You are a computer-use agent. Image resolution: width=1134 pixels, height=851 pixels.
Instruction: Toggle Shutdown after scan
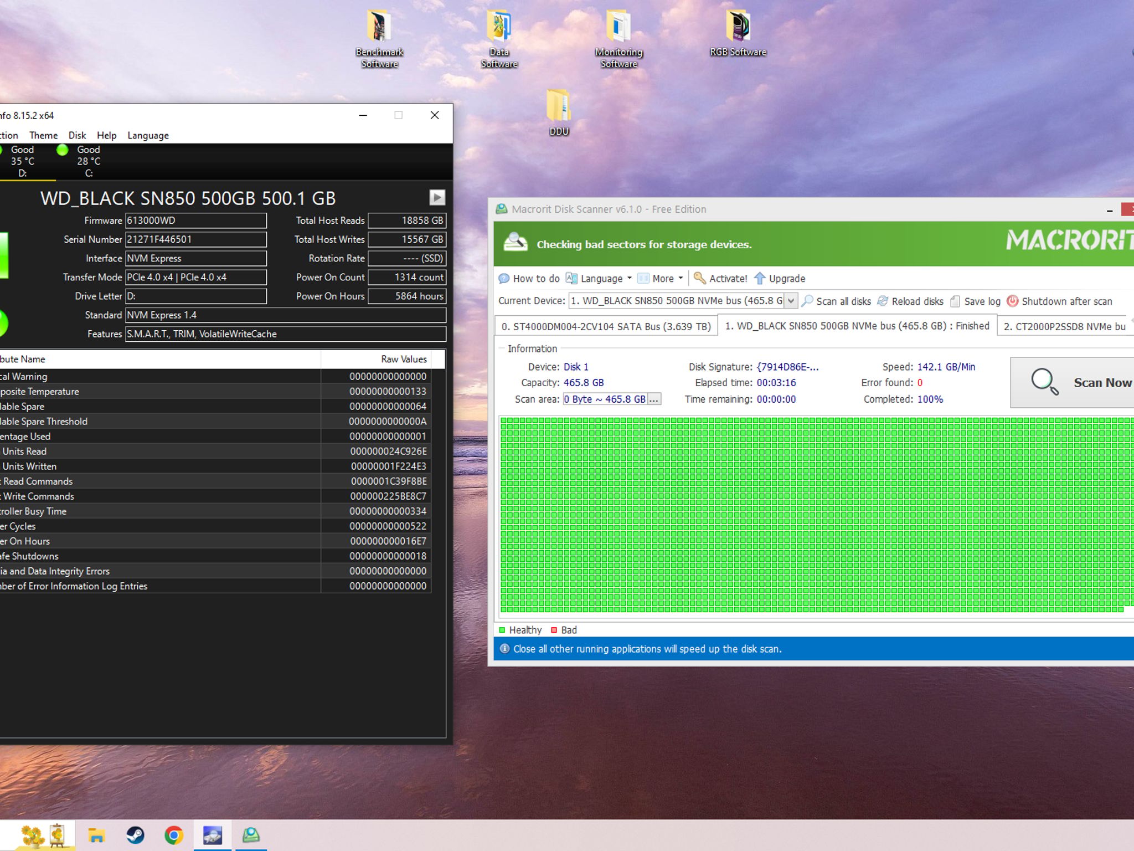pos(1059,301)
